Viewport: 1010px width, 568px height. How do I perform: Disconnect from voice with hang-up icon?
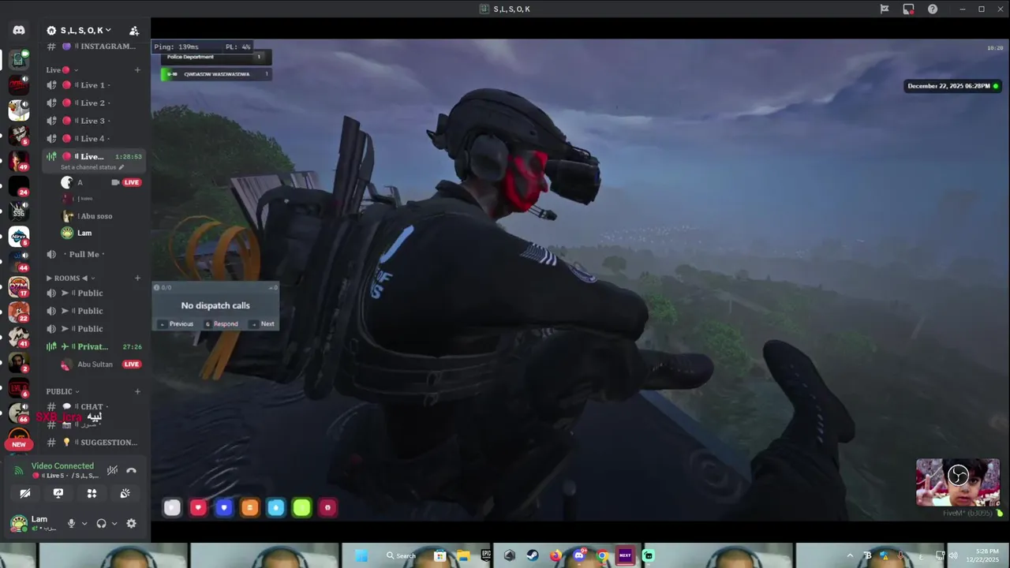click(x=131, y=470)
